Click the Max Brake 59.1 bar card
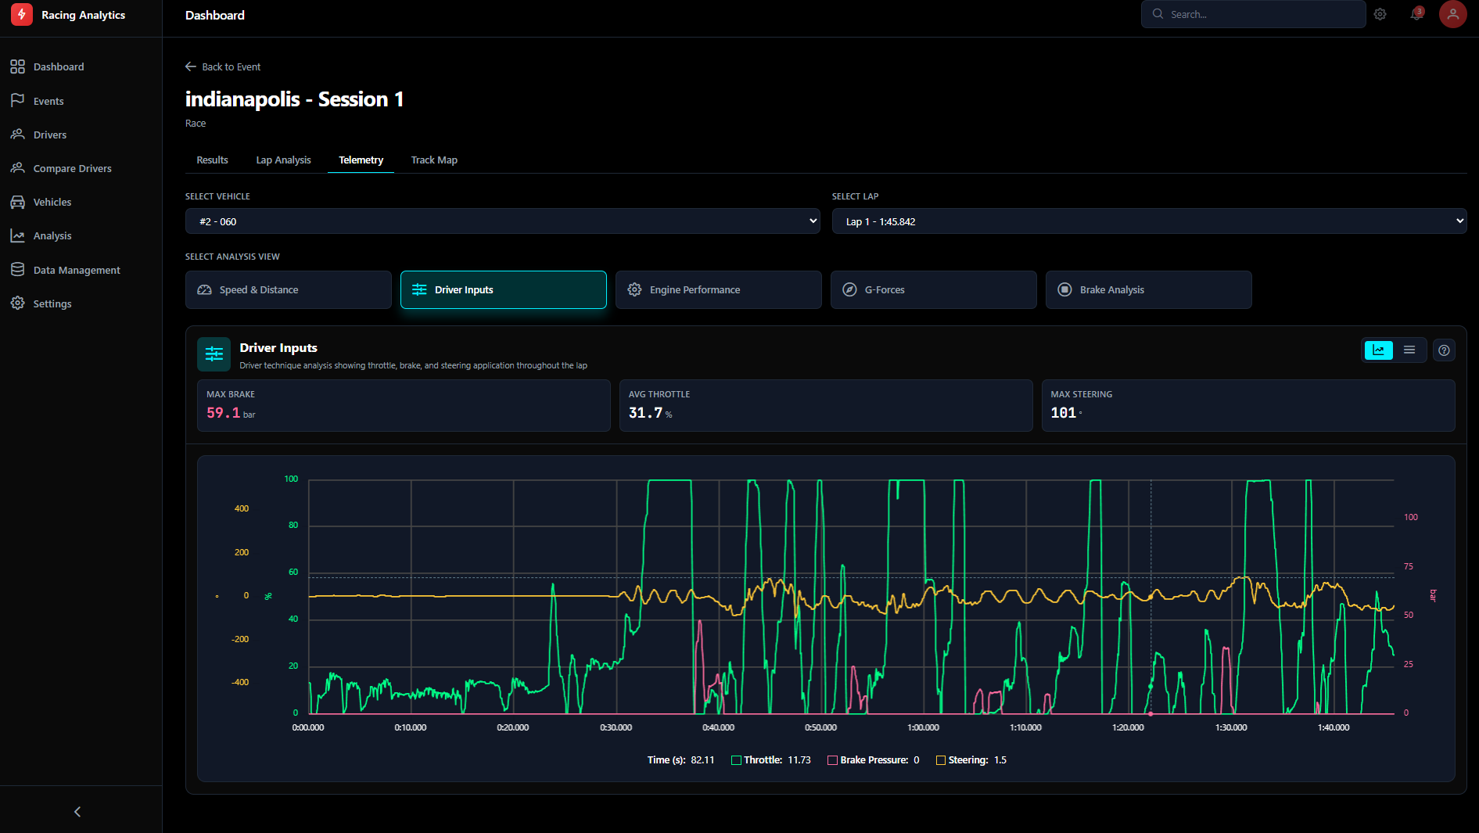Viewport: 1479px width, 833px height. [x=404, y=405]
